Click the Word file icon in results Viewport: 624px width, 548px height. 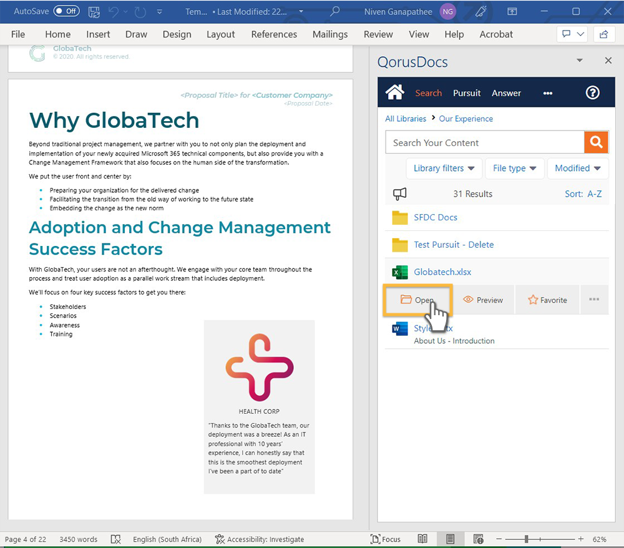point(400,329)
